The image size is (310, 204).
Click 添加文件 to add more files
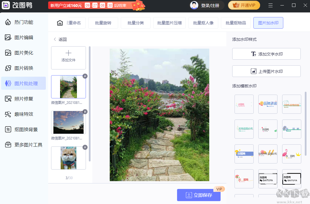(68, 58)
